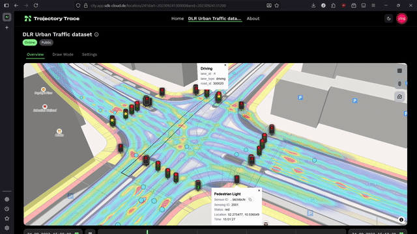Click the end date-time input field
The width and height of the screenshot is (417, 234).
(x=378, y=232)
